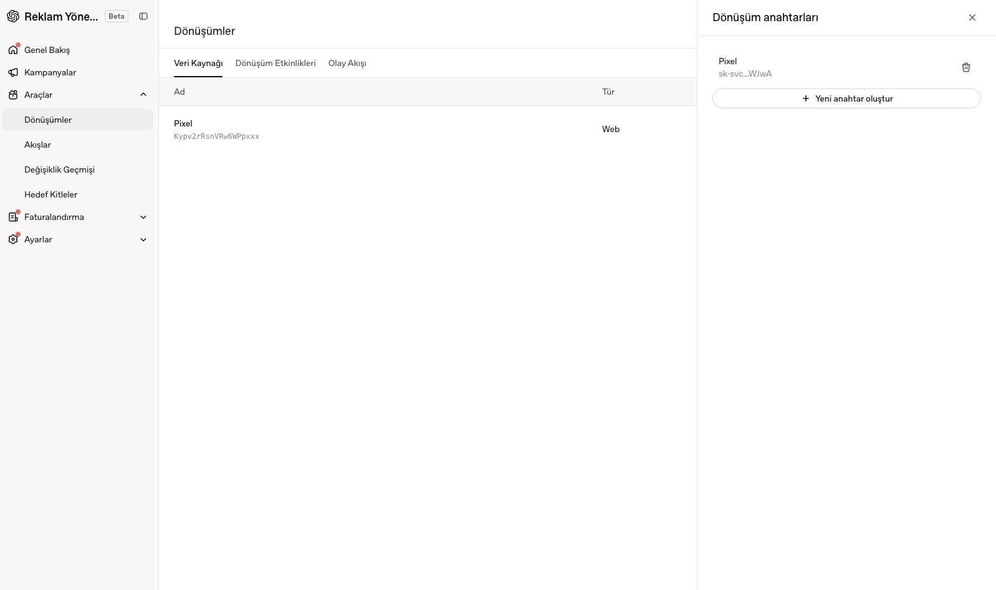Open Genel Bakış home icon
The image size is (996, 590).
point(13,50)
